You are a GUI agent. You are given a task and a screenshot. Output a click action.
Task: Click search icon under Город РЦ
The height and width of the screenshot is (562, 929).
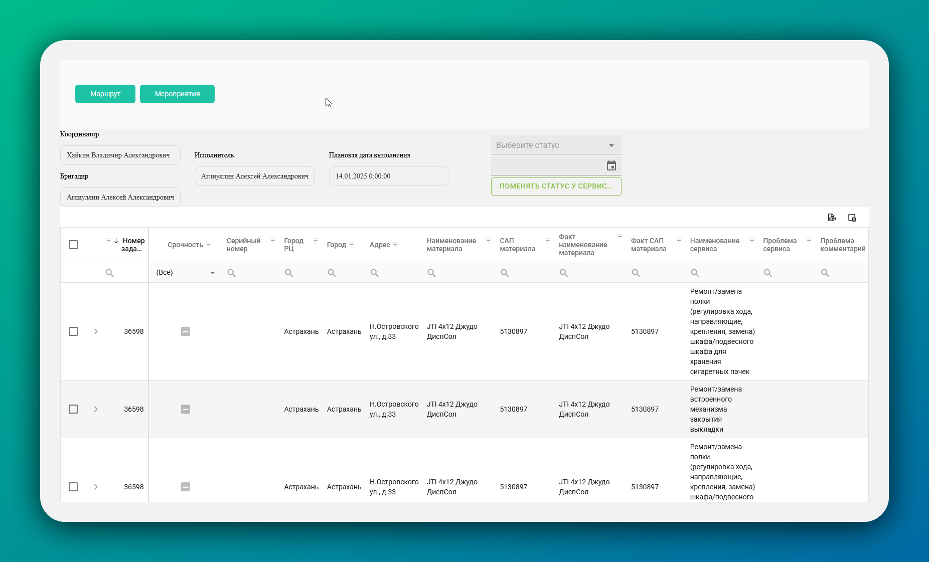pos(289,273)
